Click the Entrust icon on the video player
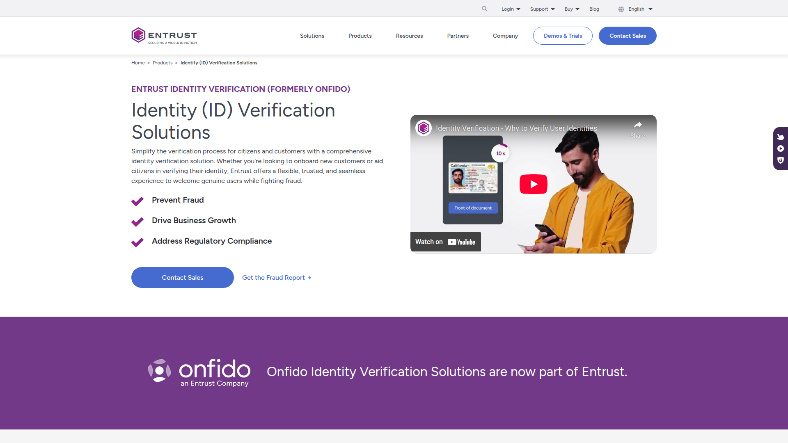Screen dimensions: 788x443 423,128
